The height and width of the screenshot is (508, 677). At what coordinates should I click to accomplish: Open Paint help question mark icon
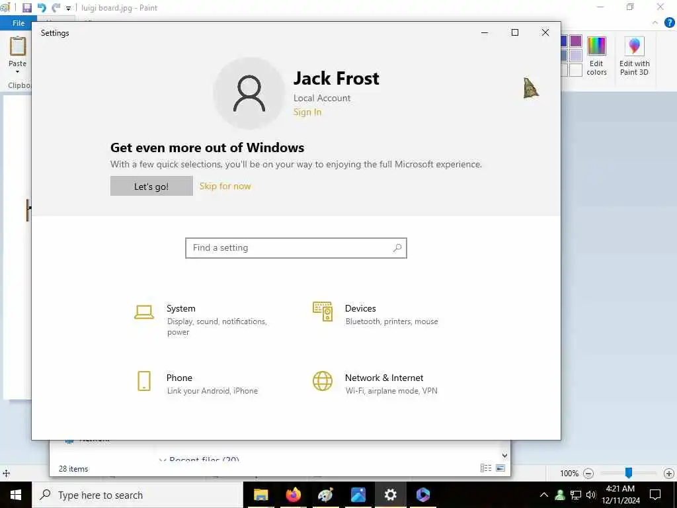[669, 23]
